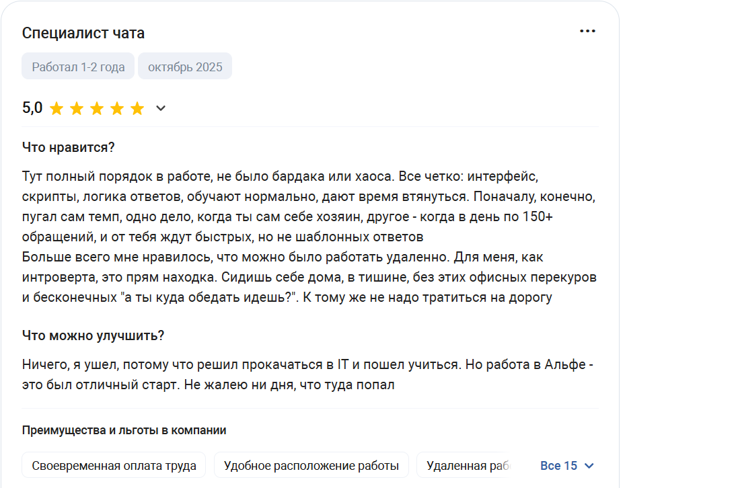The height and width of the screenshot is (488, 736).
Task: Click the chevron next to 'Все 15'
Action: tap(589, 466)
